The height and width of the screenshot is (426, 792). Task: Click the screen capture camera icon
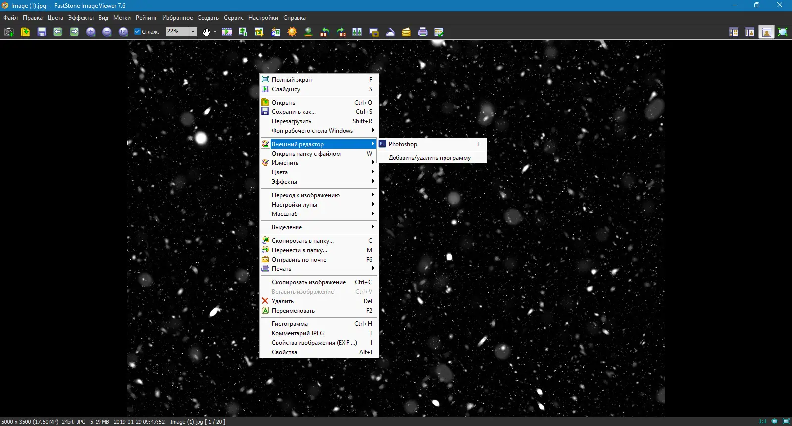(x=9, y=32)
